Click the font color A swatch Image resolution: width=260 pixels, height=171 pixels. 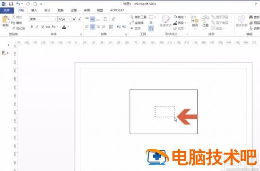64,27
